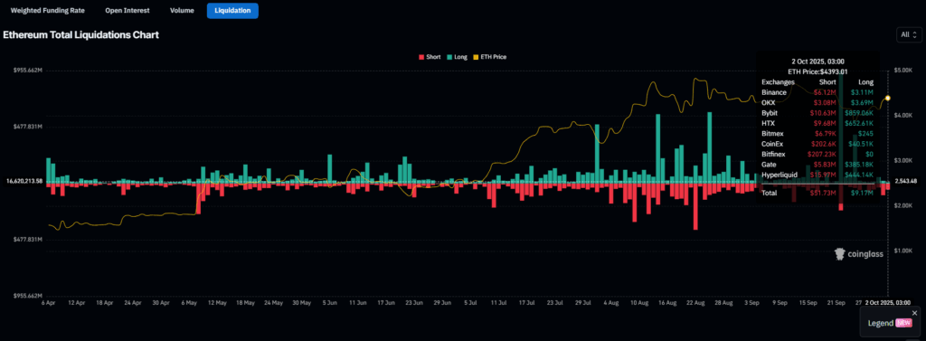Click the 2,543.48 right axis value
926x341 pixels.
pyautogui.click(x=905, y=181)
